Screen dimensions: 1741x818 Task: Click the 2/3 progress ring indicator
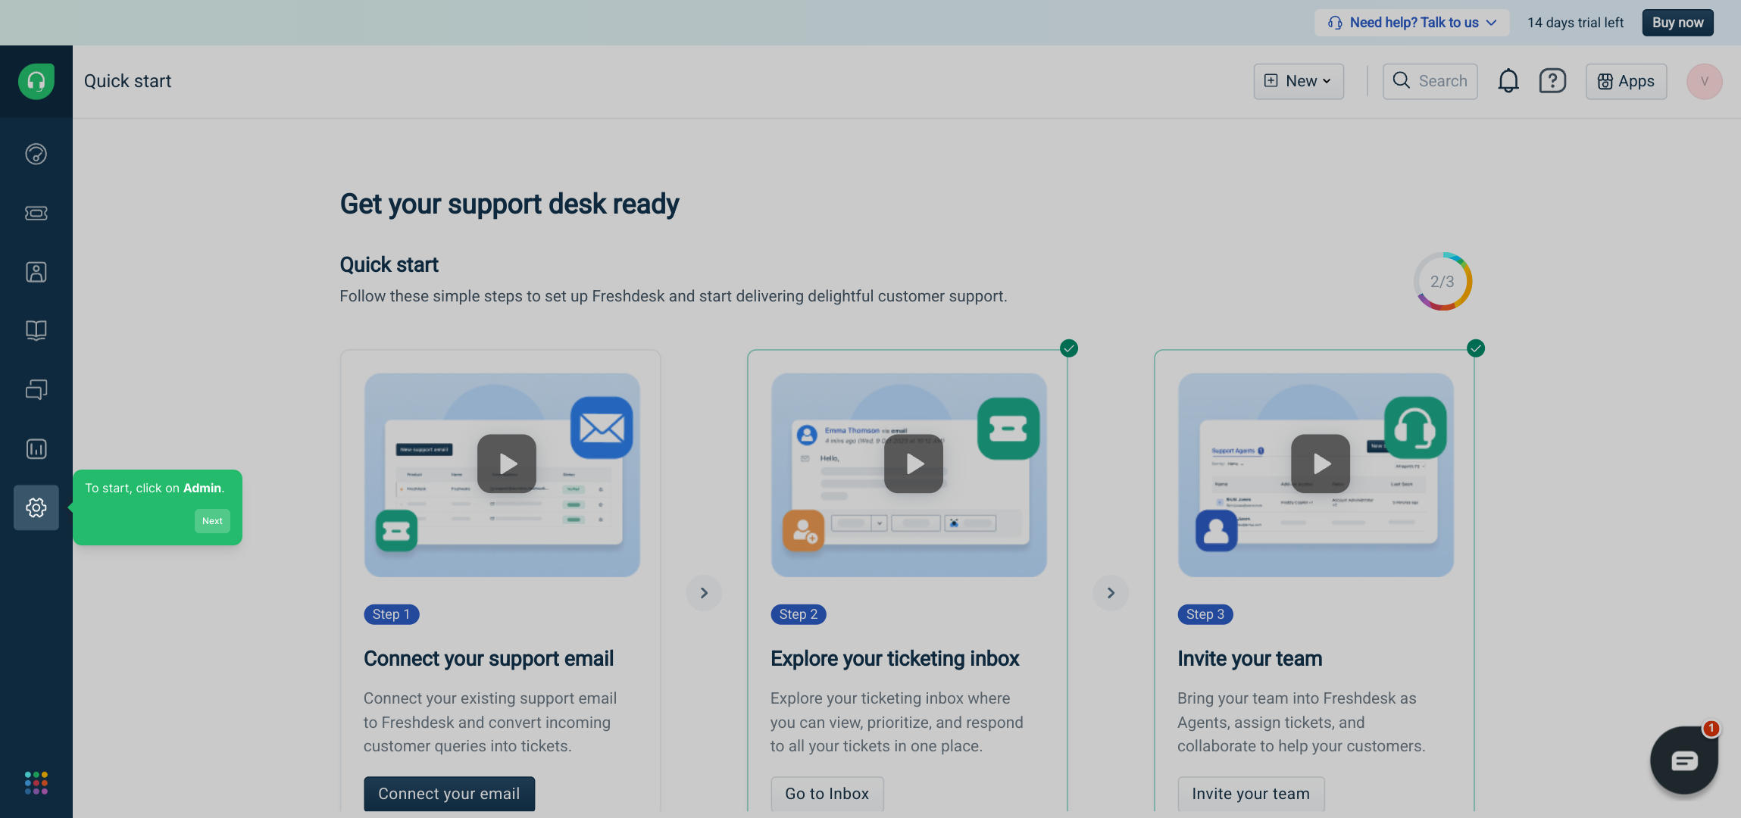tap(1442, 282)
